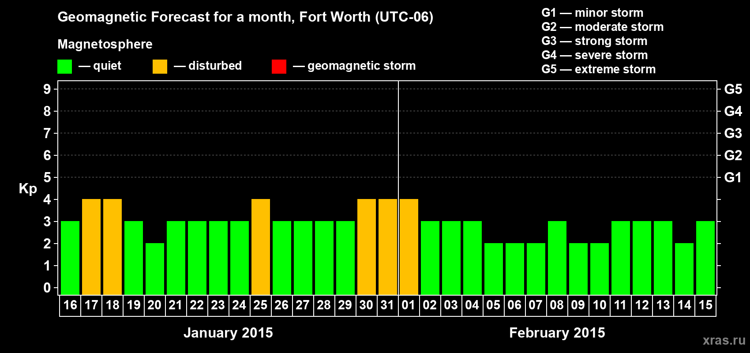Click the date label 22 on the axis

tap(197, 305)
